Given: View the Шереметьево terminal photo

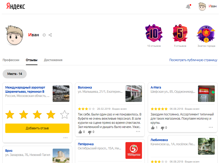Looking at the screenshot, I should click(61, 94).
